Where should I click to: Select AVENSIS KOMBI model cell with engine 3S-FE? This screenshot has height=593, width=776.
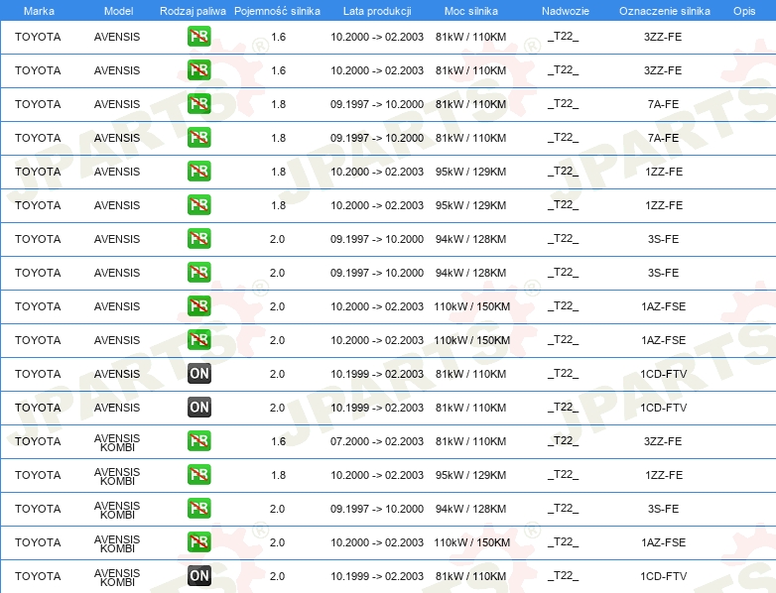[x=117, y=510]
